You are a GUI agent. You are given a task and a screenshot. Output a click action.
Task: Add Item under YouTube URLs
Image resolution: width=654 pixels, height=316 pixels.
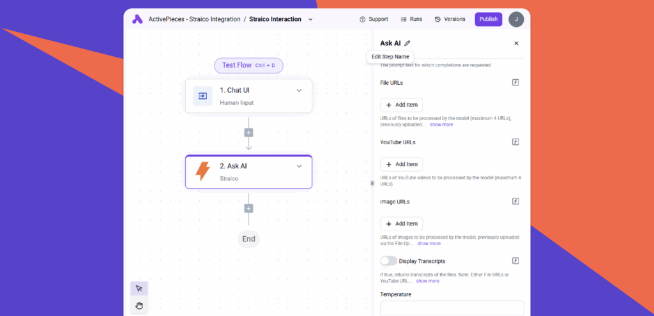click(x=401, y=164)
